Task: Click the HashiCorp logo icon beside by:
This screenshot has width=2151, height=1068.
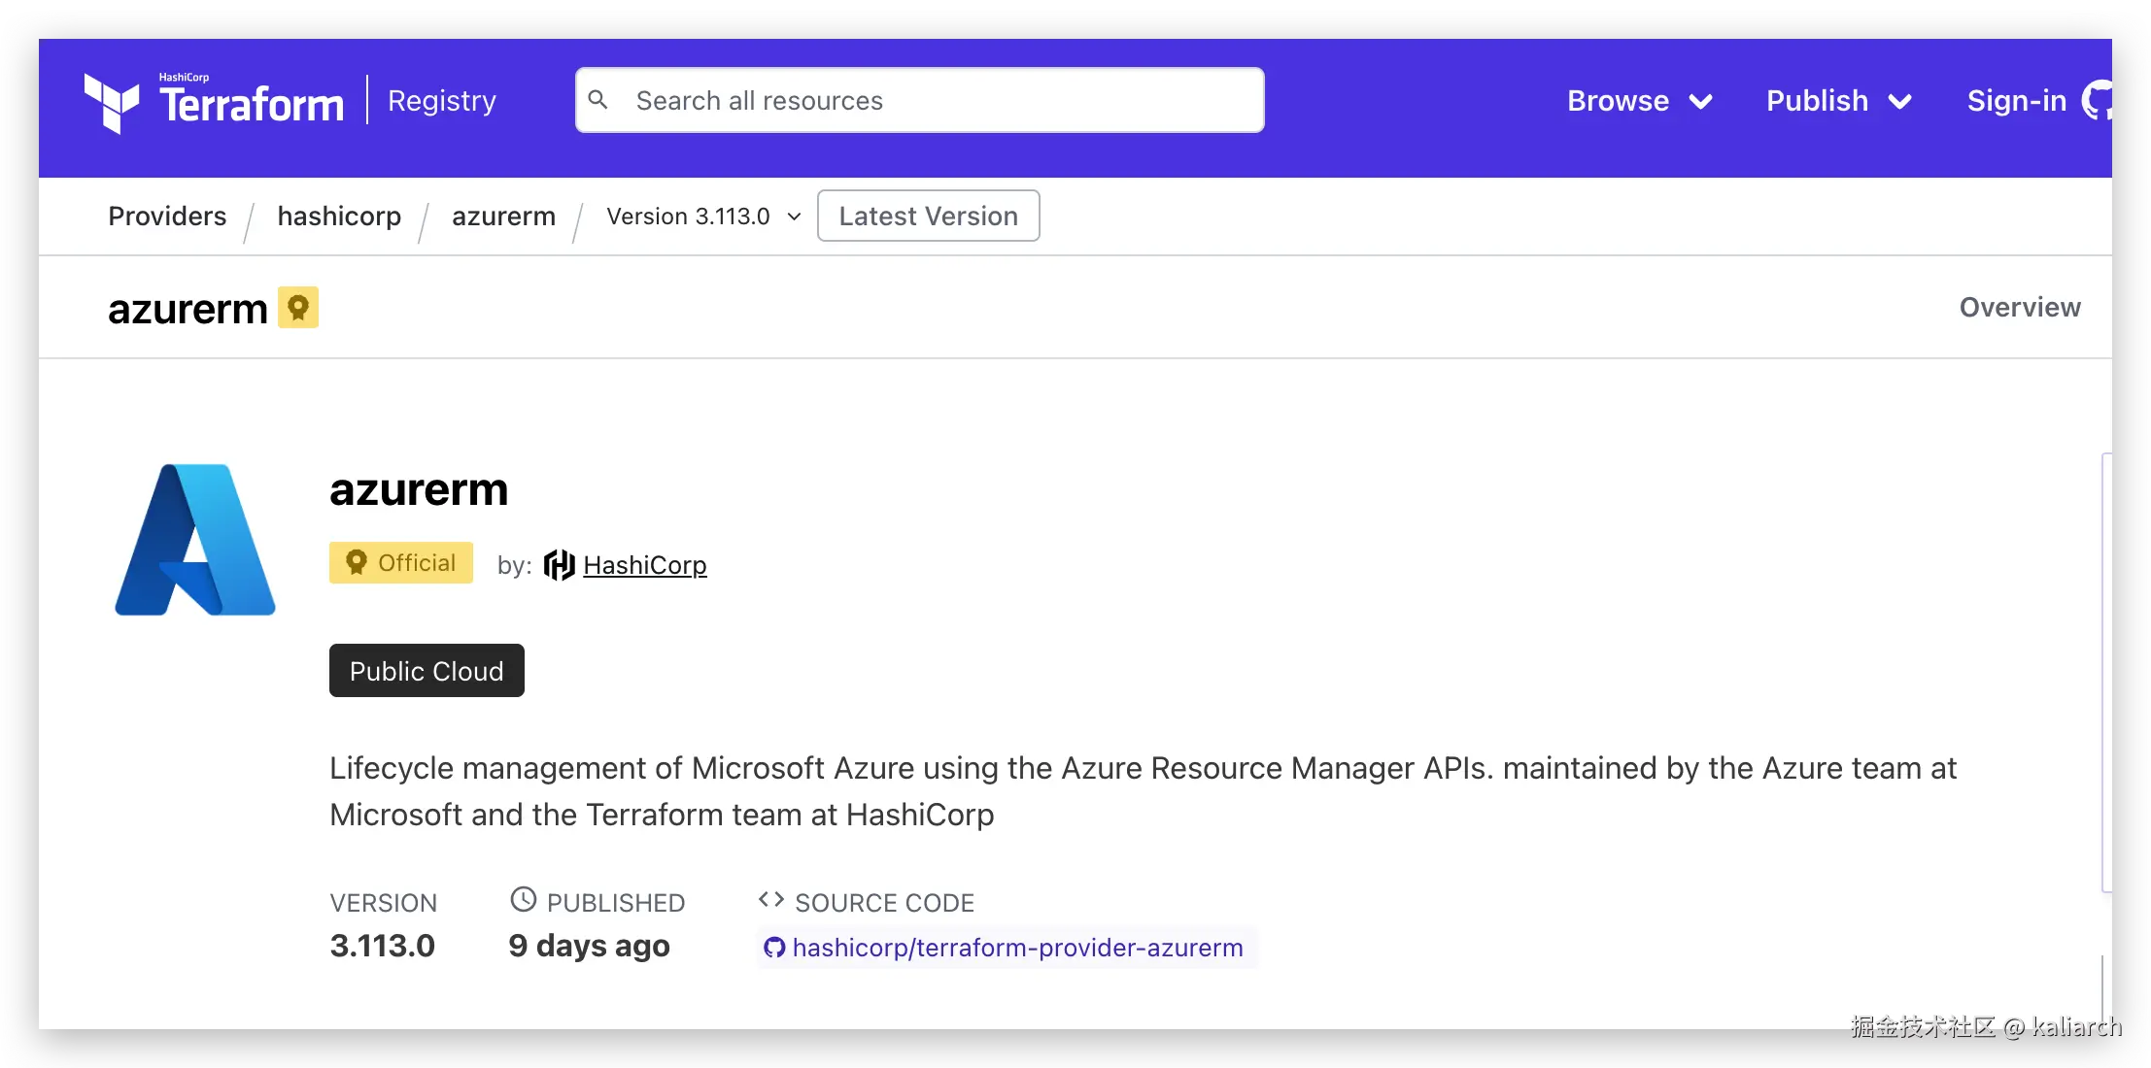Action: tap(559, 565)
